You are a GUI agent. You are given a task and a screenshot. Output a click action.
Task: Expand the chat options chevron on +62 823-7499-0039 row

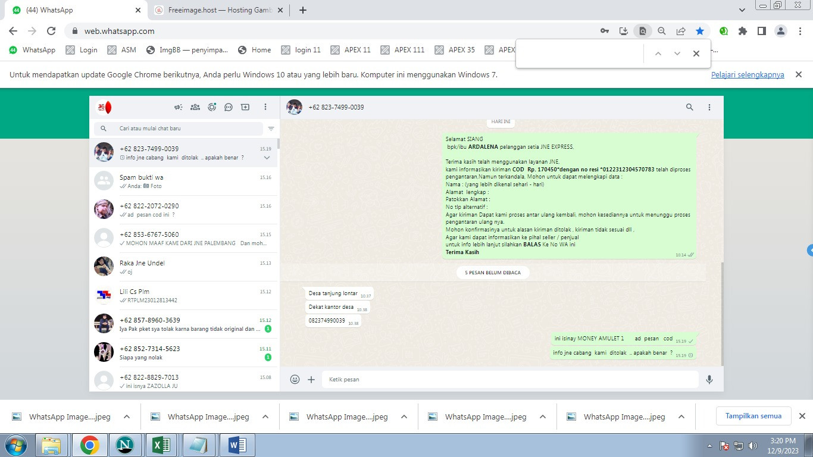pyautogui.click(x=267, y=158)
